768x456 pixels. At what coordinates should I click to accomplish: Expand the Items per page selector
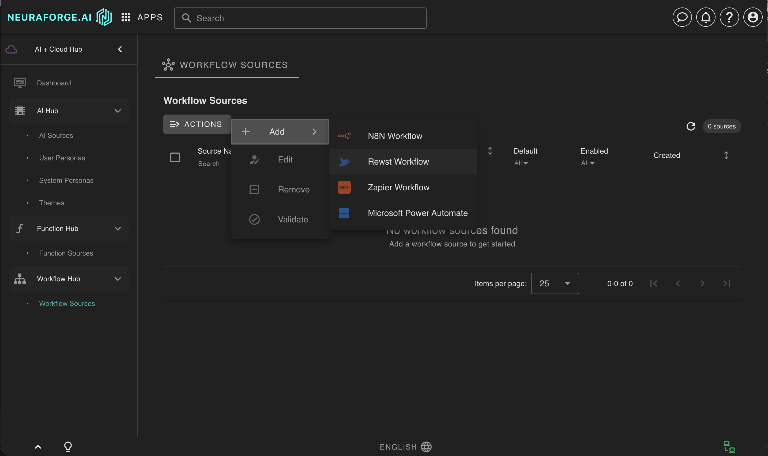(555, 283)
